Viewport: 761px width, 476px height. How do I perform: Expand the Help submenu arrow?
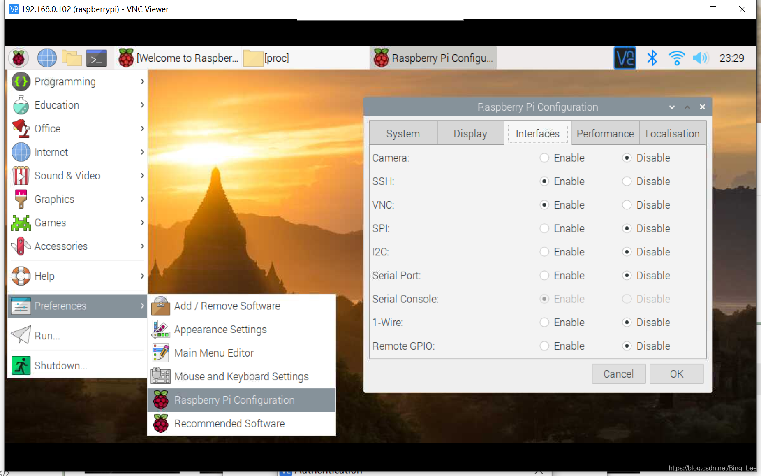pyautogui.click(x=142, y=276)
